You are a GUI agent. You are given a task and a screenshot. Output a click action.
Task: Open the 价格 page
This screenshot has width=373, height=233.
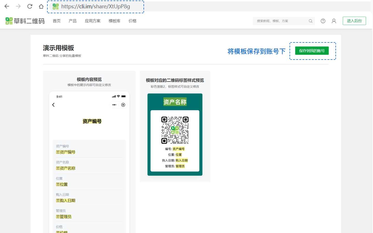(132, 21)
